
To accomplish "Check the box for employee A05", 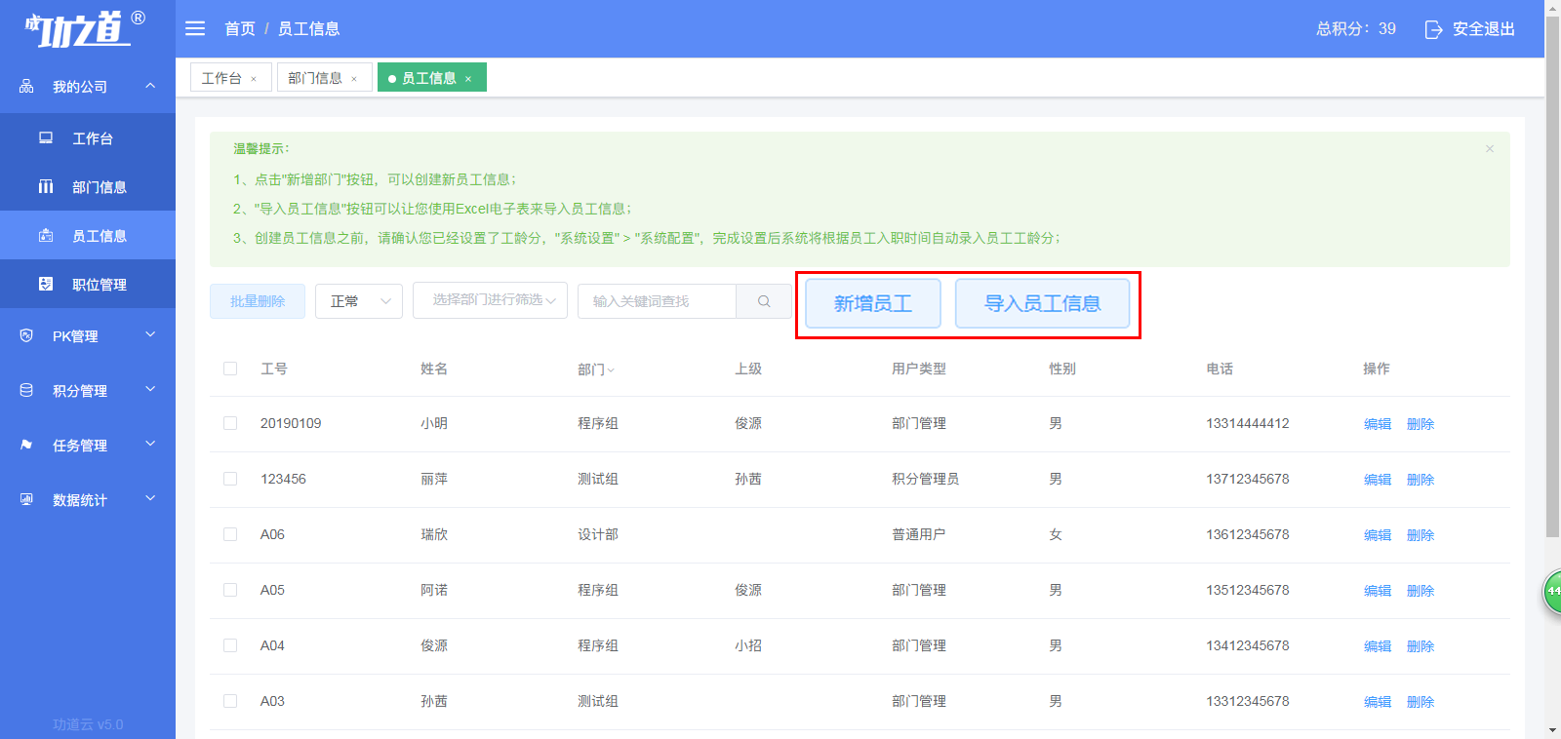I will point(230,590).
